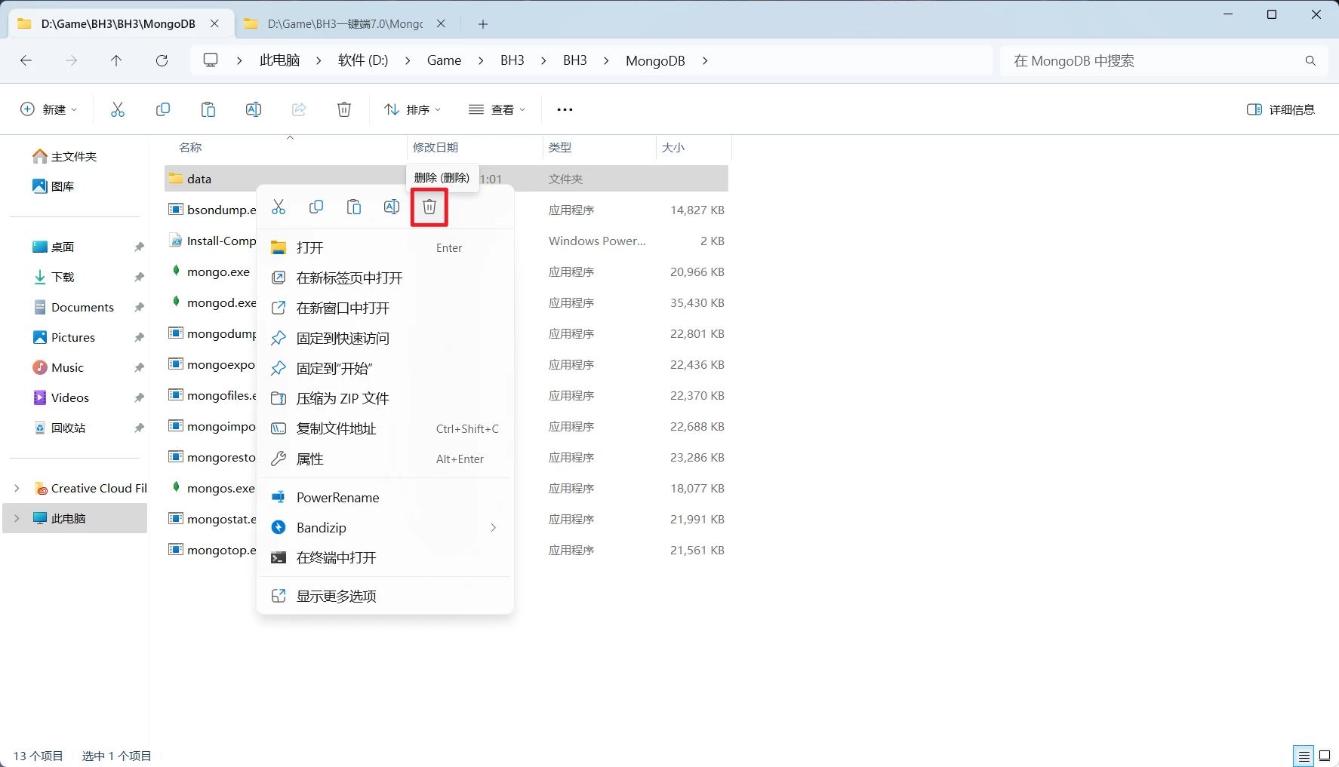Image resolution: width=1339 pixels, height=767 pixels.
Task: Click the Cut icon in the context menu
Action: [279, 207]
